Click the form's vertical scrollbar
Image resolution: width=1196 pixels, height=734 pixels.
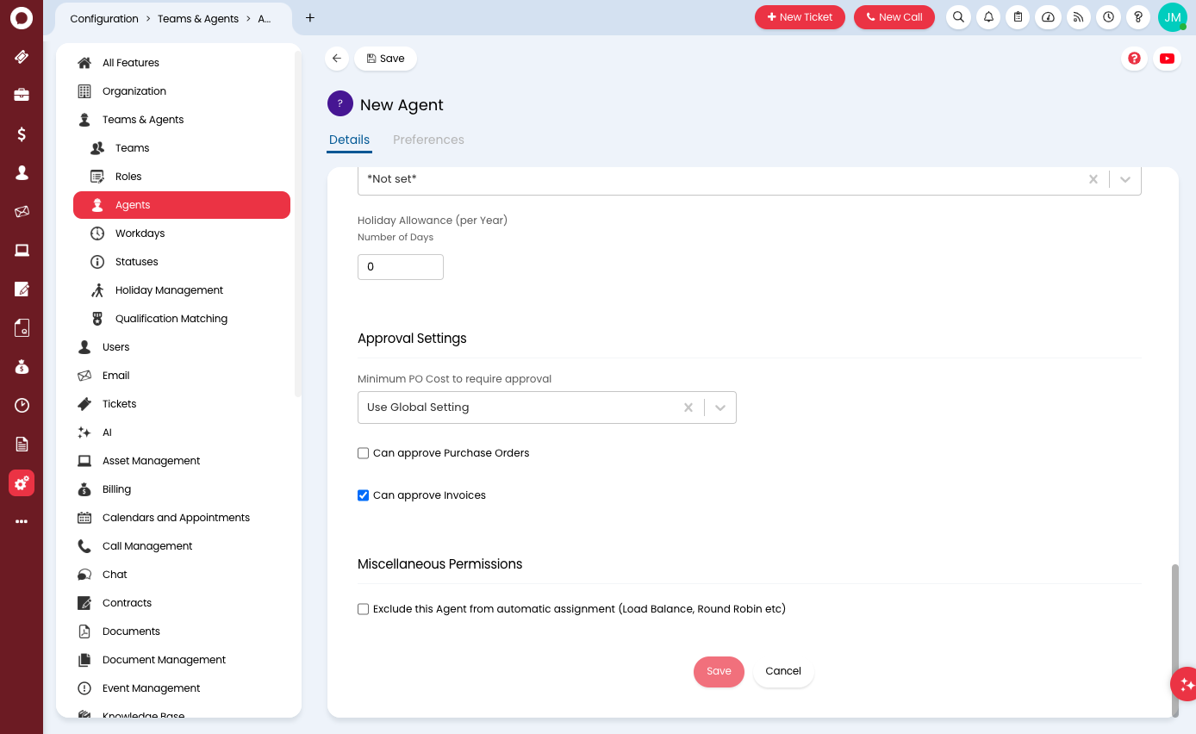1174,639
